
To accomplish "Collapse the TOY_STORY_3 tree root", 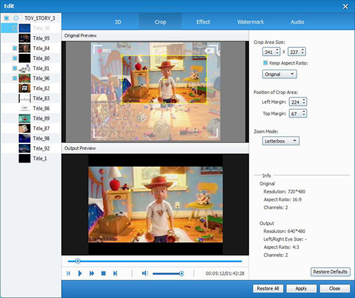I will pos(7,18).
